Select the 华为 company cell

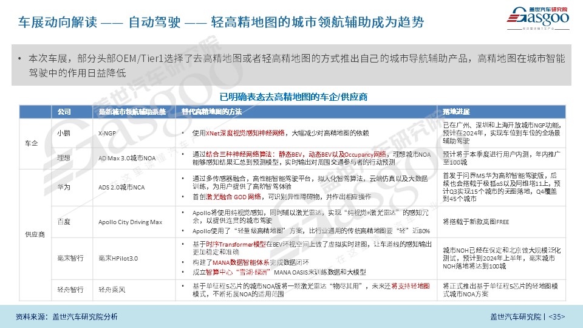click(x=63, y=188)
